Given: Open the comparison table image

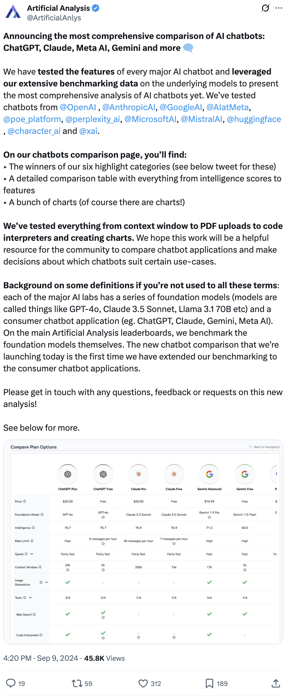Looking at the screenshot, I should point(143,542).
